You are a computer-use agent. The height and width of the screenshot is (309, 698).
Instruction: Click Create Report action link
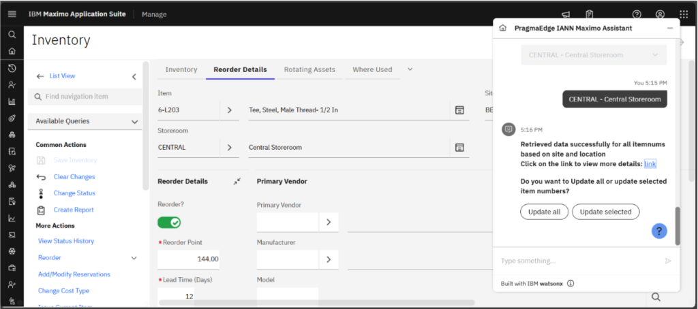(74, 210)
